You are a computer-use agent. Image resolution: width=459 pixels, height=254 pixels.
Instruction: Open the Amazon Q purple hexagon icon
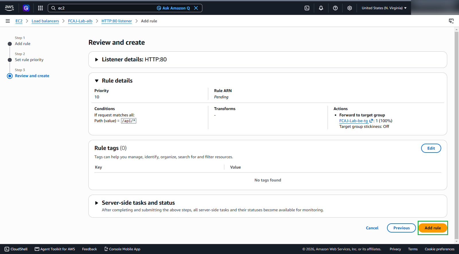tap(26, 8)
